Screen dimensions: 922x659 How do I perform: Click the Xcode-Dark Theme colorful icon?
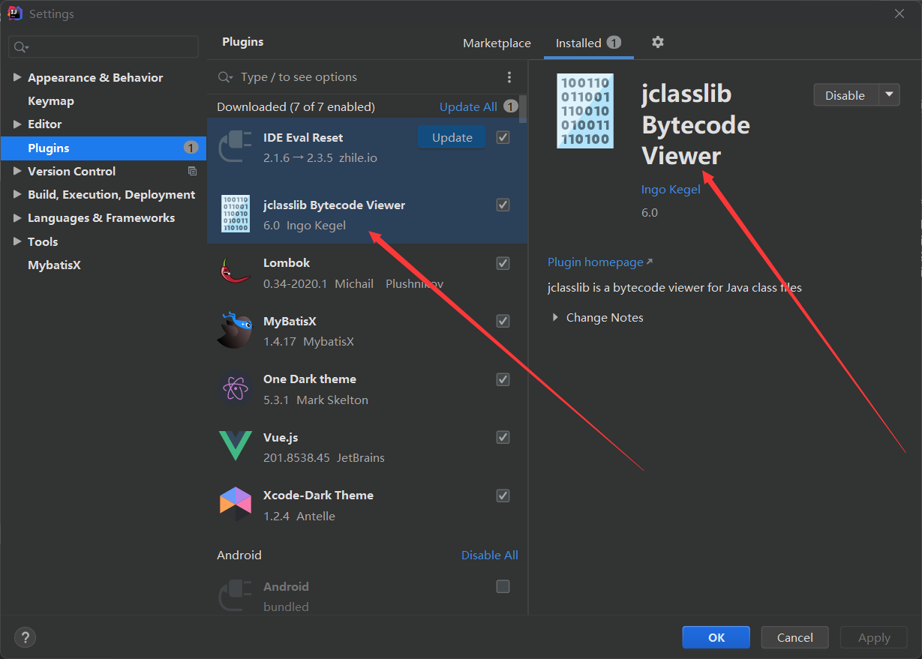235,504
